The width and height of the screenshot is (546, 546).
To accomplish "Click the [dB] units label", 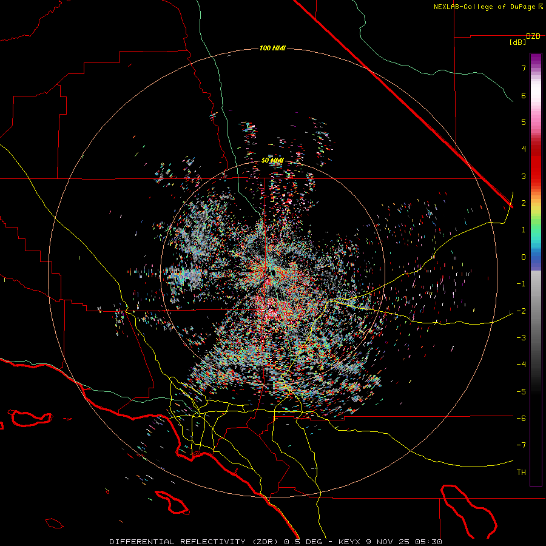I will tap(518, 42).
